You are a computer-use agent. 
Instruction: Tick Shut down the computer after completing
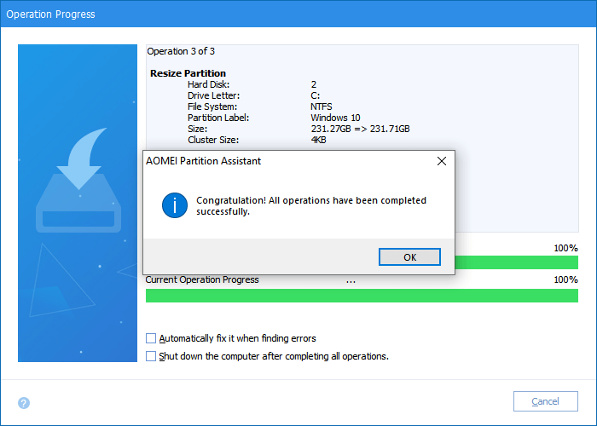(x=151, y=356)
